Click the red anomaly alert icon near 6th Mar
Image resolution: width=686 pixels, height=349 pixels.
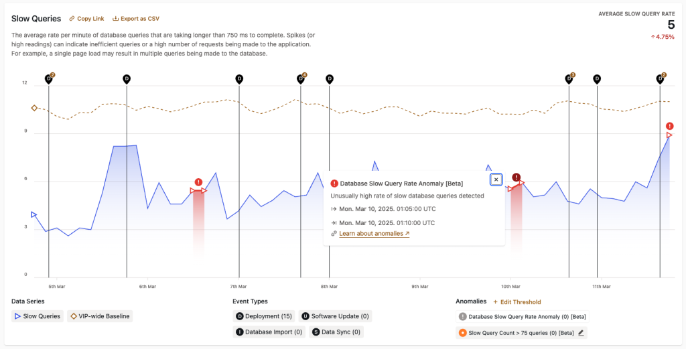point(198,182)
